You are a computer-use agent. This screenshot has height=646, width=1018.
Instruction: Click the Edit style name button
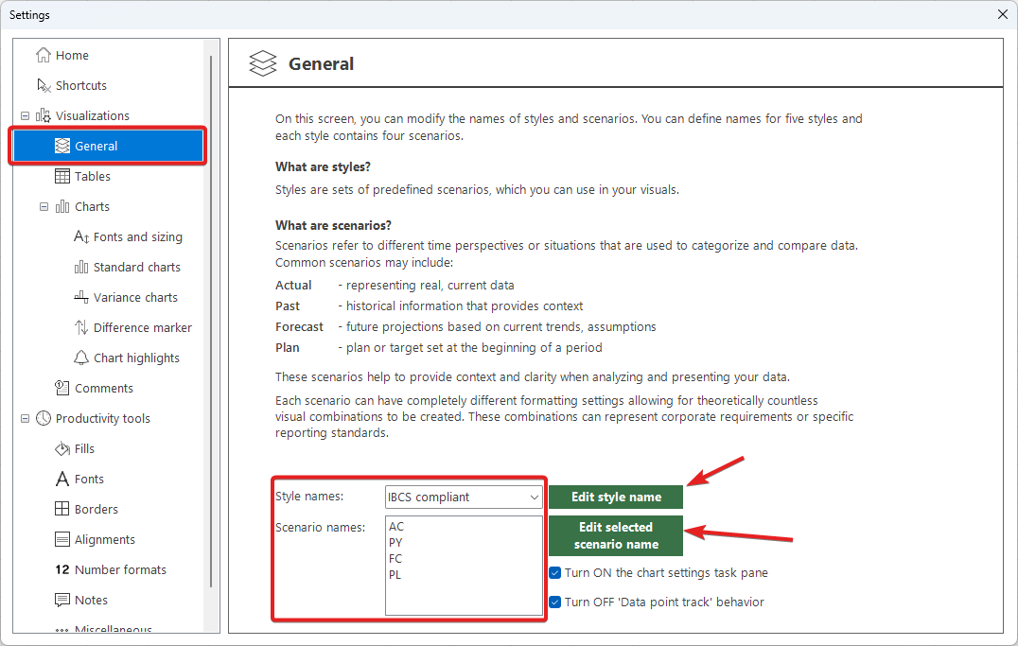pyautogui.click(x=616, y=498)
